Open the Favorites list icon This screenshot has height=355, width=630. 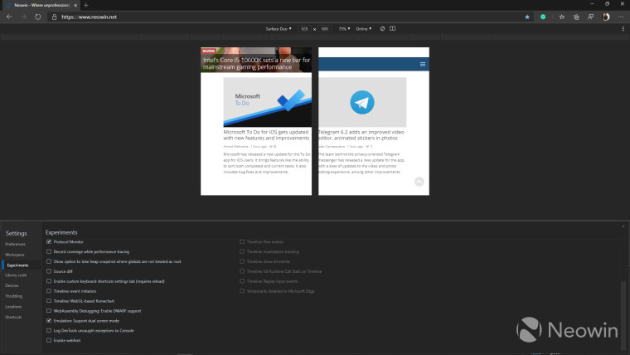tap(562, 17)
